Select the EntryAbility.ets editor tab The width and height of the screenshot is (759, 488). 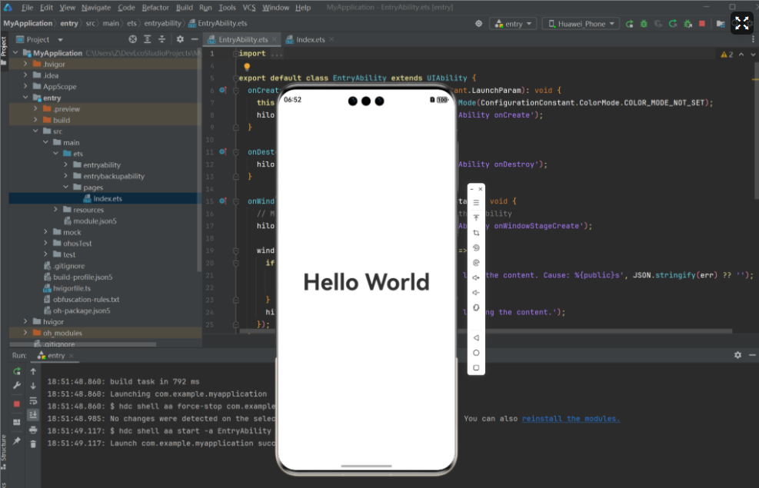[243, 39]
